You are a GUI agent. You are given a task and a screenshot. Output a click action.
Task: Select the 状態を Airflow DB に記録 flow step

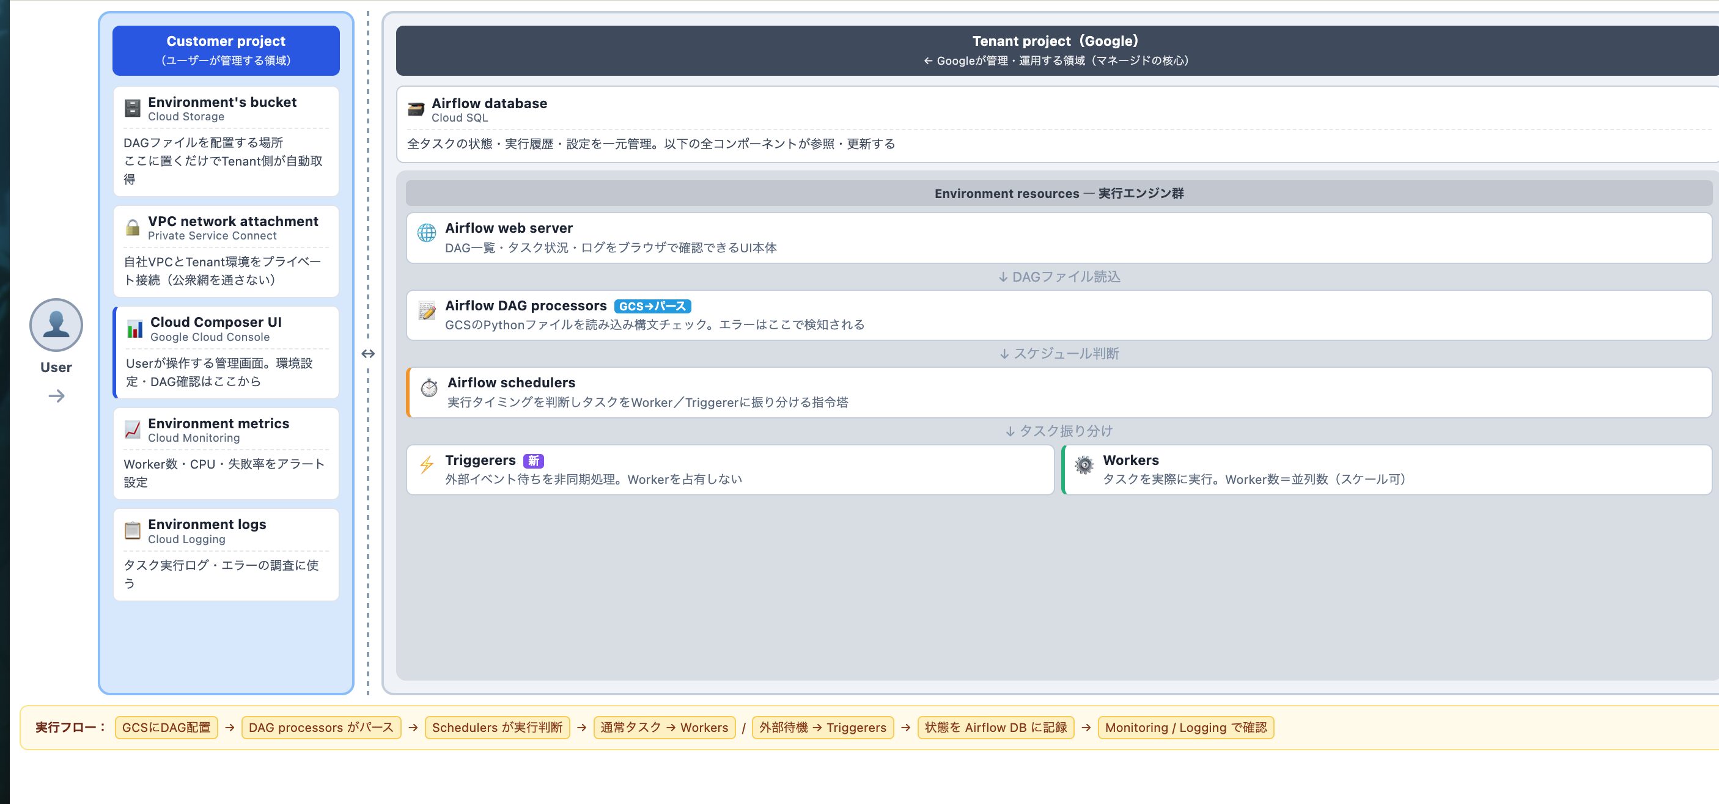[x=996, y=728]
